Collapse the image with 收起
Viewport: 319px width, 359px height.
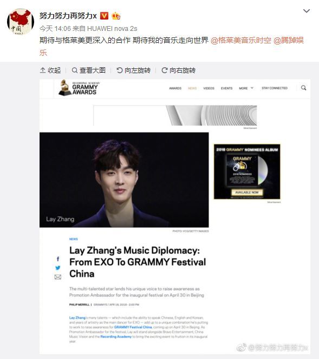pos(50,70)
